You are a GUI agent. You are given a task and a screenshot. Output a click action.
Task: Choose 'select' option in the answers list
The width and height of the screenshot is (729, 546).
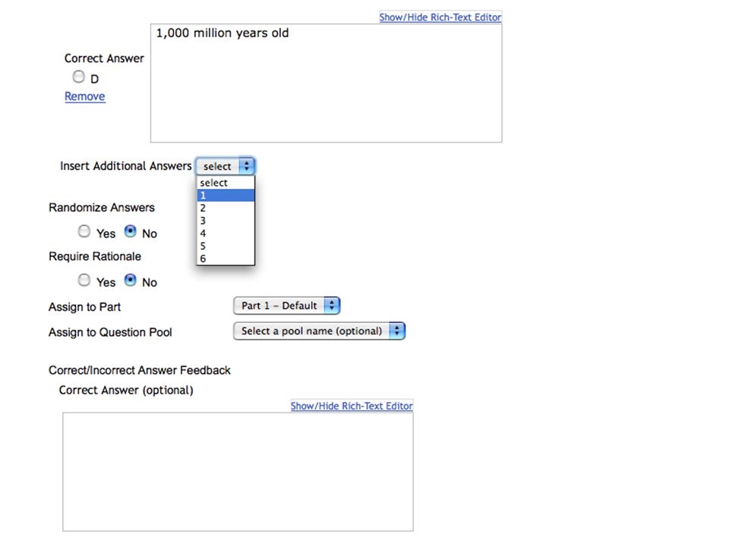[x=226, y=183]
